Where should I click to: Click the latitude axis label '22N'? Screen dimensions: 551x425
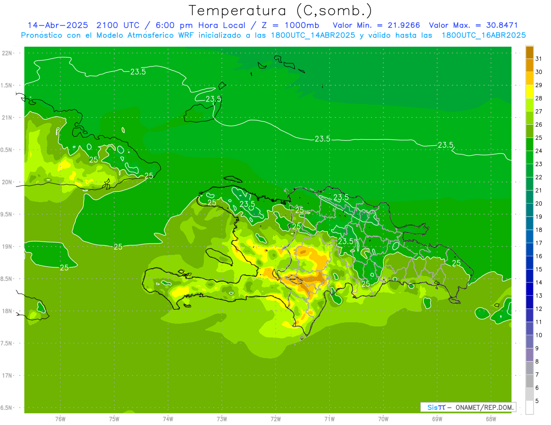click(7, 53)
